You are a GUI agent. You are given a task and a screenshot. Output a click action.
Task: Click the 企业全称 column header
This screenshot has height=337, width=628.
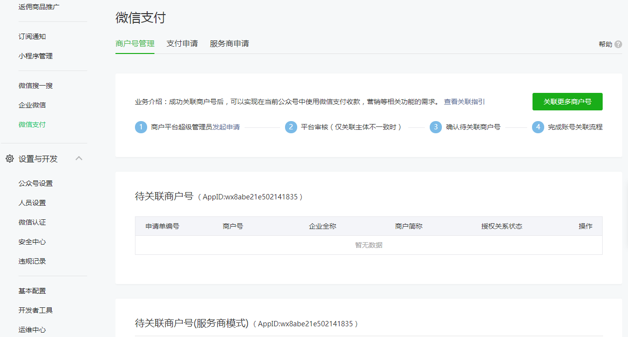click(323, 226)
